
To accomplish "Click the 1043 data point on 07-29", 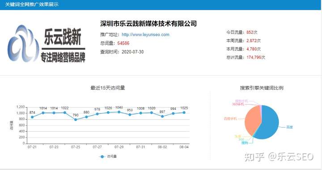I will point(119,112).
